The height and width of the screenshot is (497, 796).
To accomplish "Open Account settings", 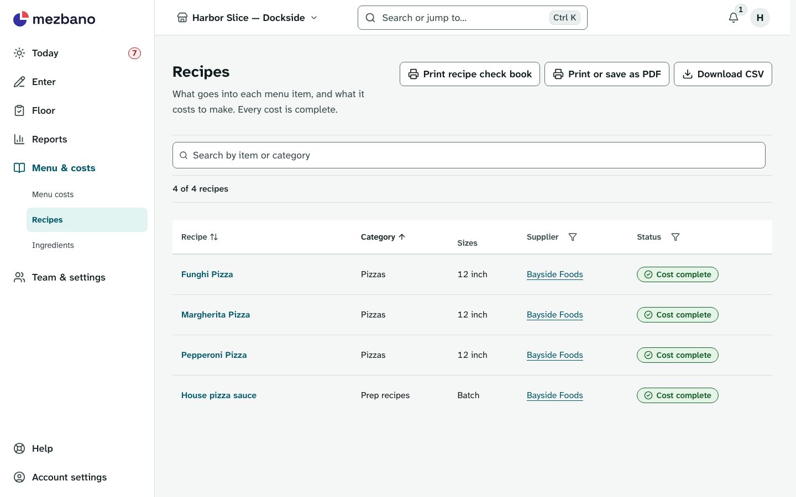I will click(77, 477).
